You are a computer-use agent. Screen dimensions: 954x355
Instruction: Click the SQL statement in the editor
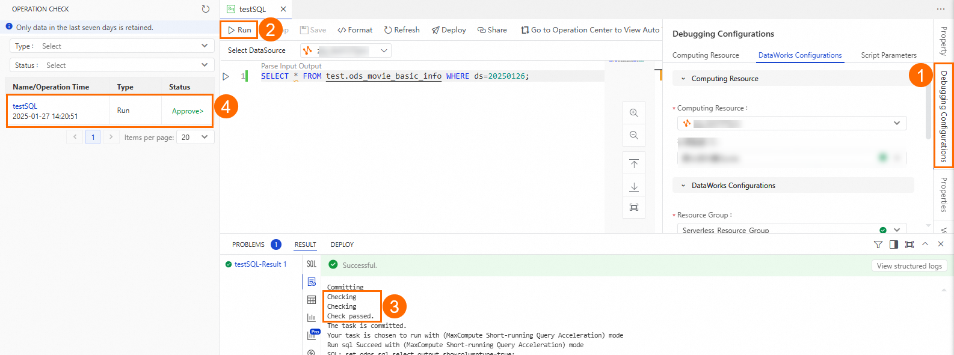coord(395,76)
